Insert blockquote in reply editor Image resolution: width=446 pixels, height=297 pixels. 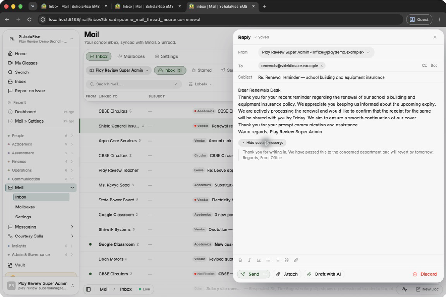tap(287, 260)
